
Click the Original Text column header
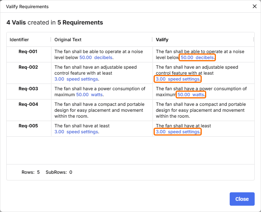pyautogui.click(x=68, y=40)
